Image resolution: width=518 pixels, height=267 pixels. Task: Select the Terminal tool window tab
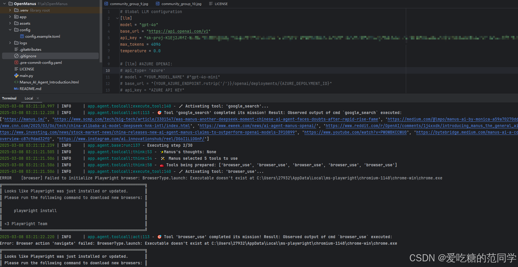click(9, 98)
